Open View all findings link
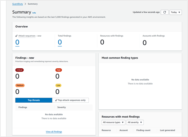This screenshot has height=137, width=188. [x=54, y=132]
